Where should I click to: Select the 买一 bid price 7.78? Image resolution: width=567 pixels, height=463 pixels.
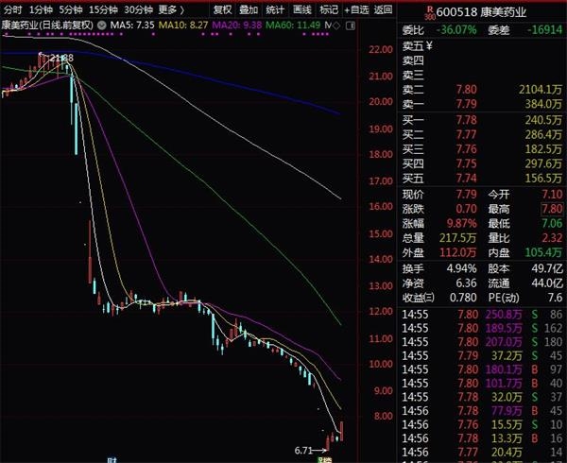click(x=466, y=120)
